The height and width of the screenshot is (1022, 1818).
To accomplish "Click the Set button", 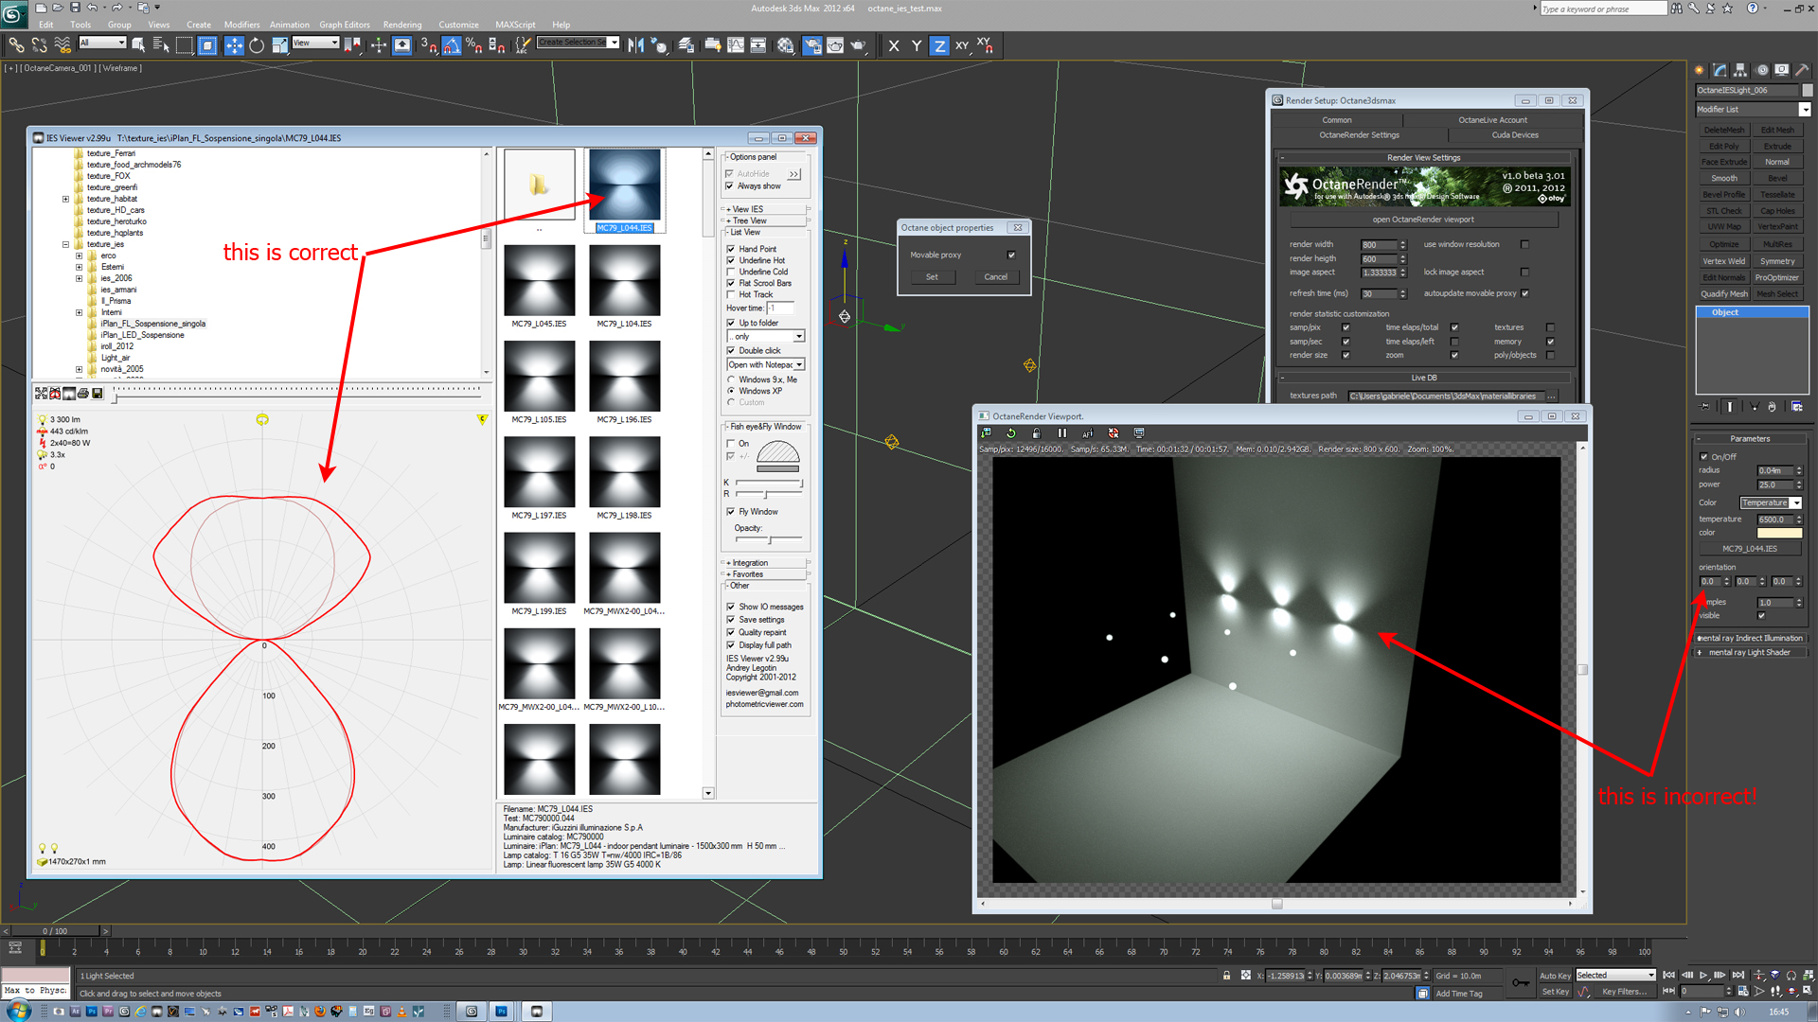I will [x=932, y=277].
